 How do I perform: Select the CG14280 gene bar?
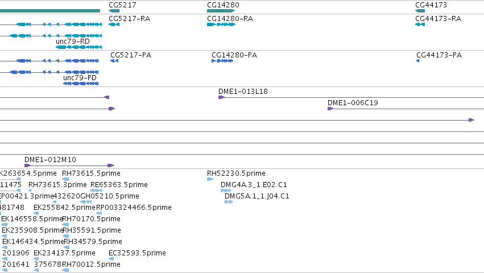tap(221, 11)
